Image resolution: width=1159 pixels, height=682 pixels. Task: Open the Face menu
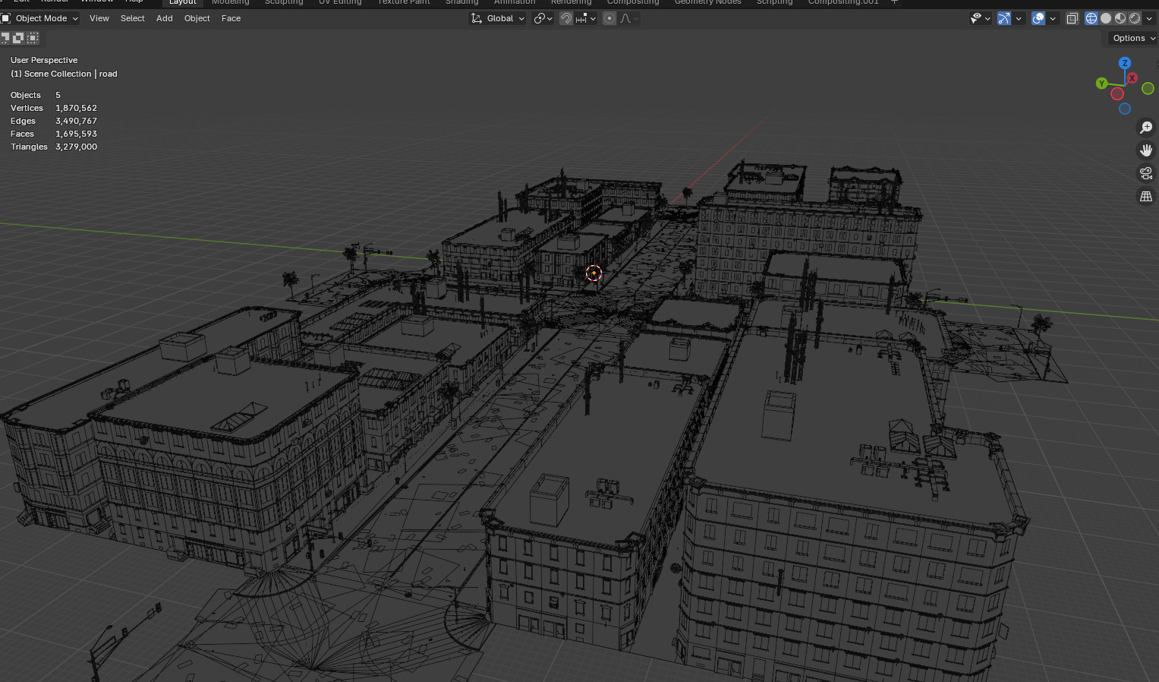[231, 18]
